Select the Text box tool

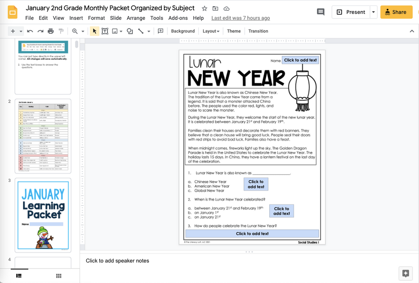(x=105, y=31)
